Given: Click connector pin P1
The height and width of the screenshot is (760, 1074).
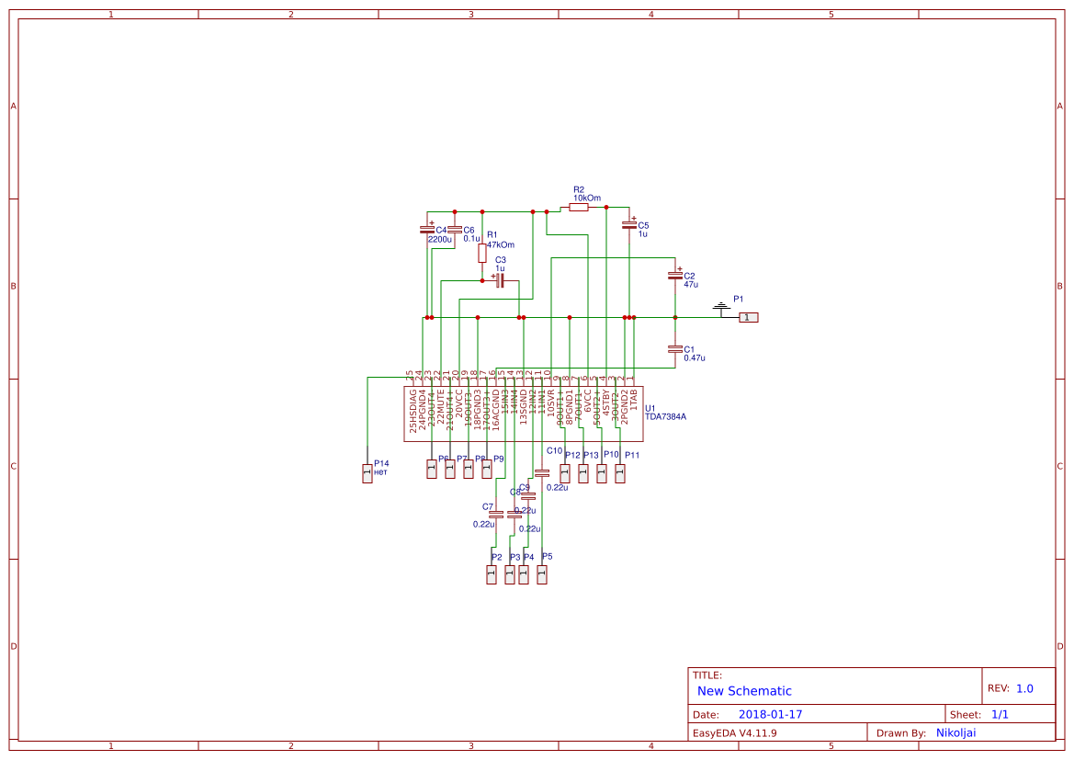Looking at the screenshot, I should point(748,316).
